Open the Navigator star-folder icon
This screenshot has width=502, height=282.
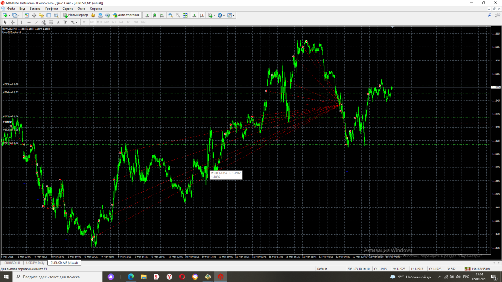coord(41,15)
